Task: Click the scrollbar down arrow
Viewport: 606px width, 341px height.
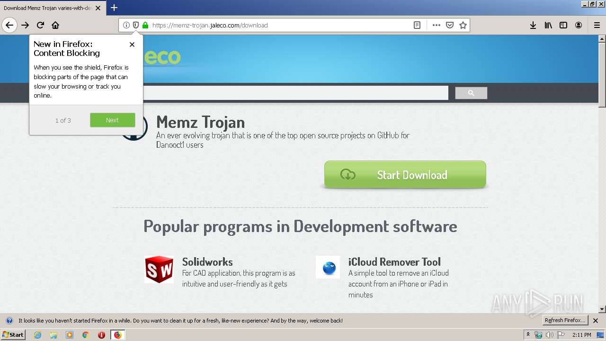Action: pyautogui.click(x=602, y=309)
